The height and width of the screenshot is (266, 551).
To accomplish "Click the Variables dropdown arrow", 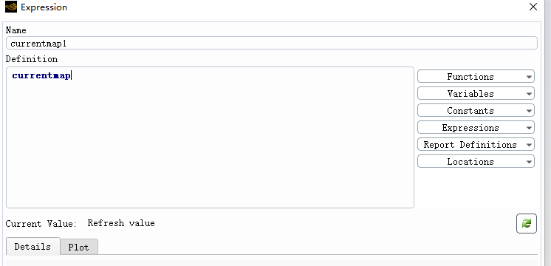I will (x=530, y=94).
